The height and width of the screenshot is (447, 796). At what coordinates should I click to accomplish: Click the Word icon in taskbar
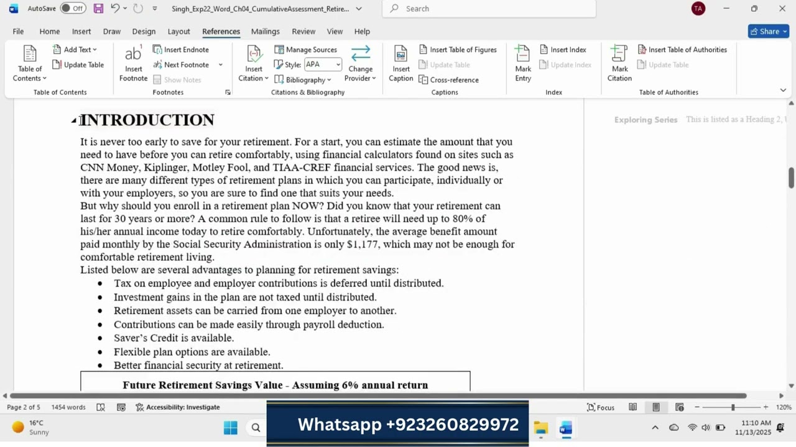[566, 428]
